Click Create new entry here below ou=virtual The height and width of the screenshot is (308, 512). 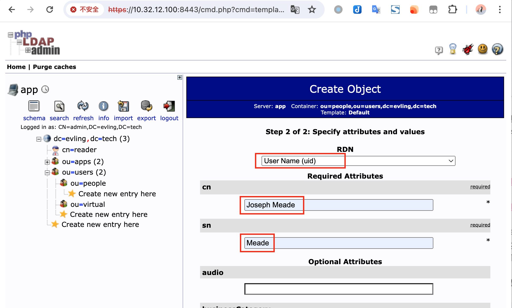click(109, 214)
